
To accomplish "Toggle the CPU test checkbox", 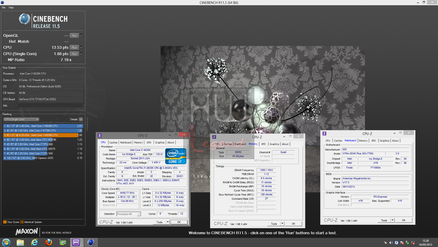I will tap(82, 47).
